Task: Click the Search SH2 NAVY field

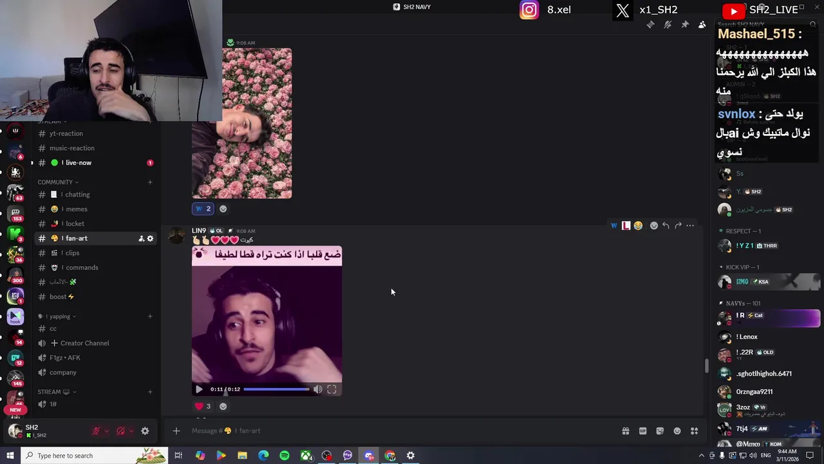Action: coord(766,24)
